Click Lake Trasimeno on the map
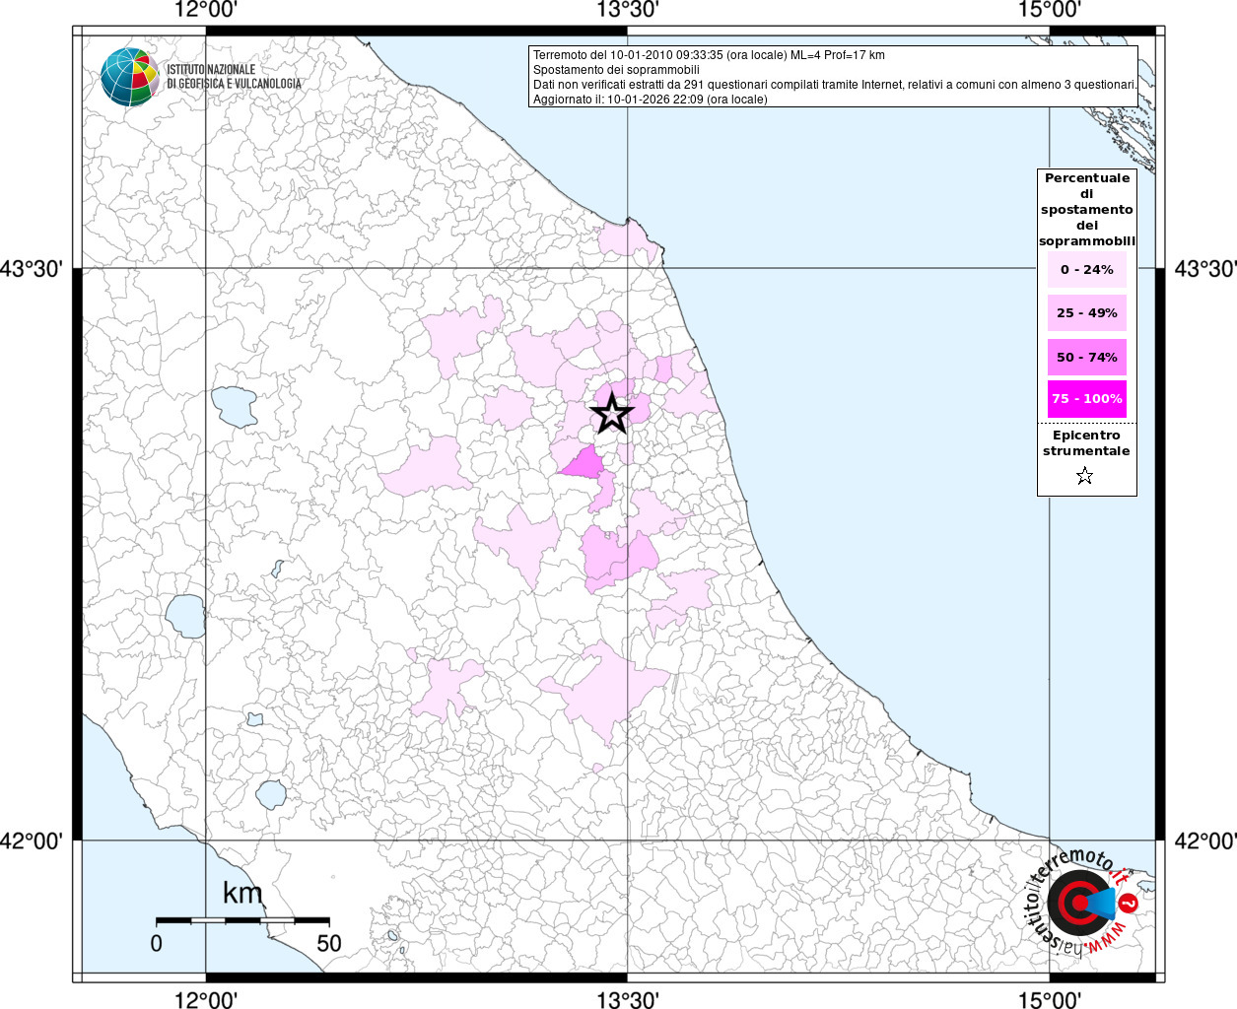 tap(235, 406)
